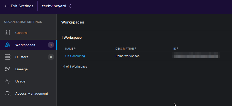Image resolution: width=232 pixels, height=106 pixels.
Task: Click the Exit Settings text
Action: pyautogui.click(x=22, y=6)
